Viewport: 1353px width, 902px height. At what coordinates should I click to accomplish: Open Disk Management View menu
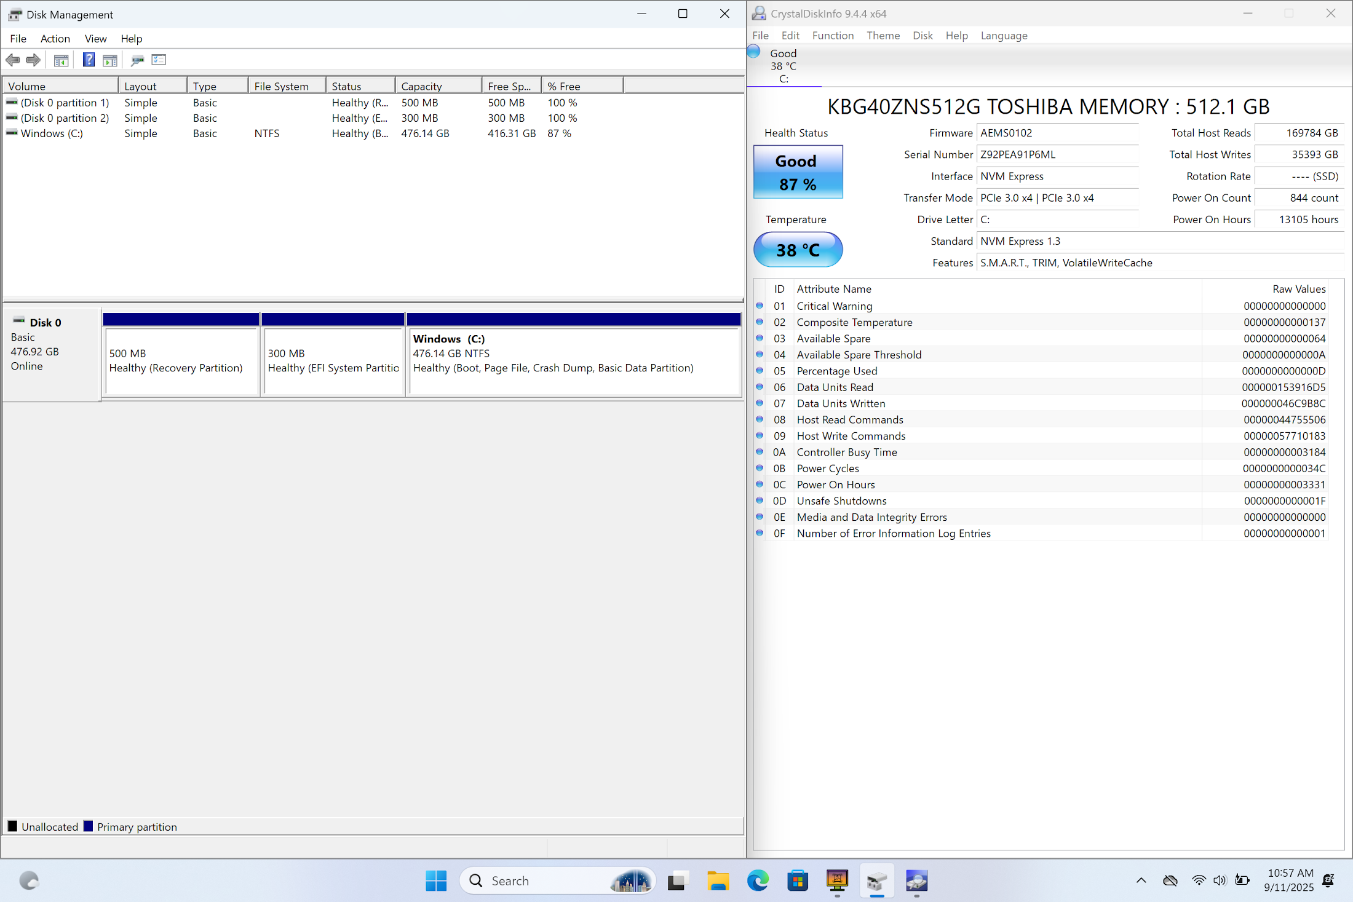(x=95, y=38)
